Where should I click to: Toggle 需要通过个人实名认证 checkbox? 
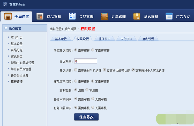point(133,70)
